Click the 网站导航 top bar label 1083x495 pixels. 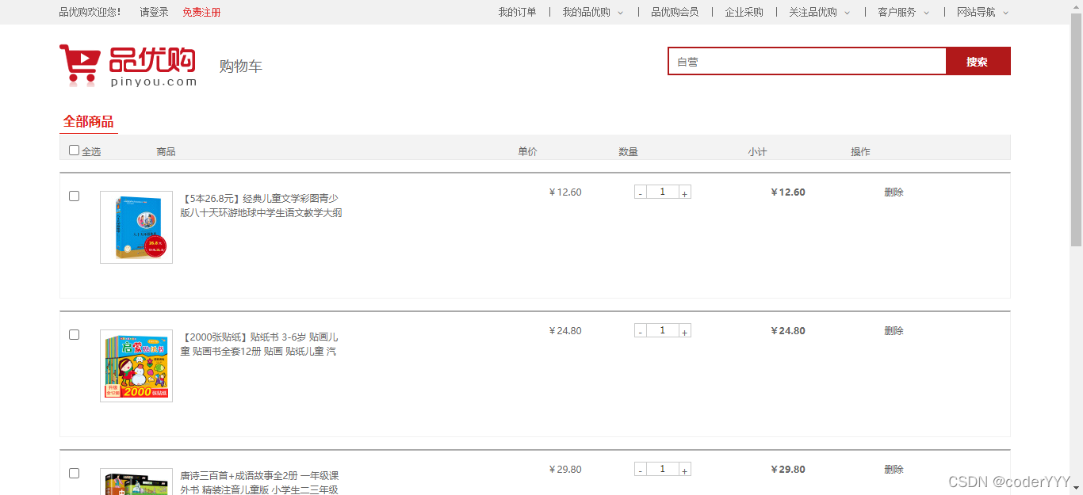point(976,12)
